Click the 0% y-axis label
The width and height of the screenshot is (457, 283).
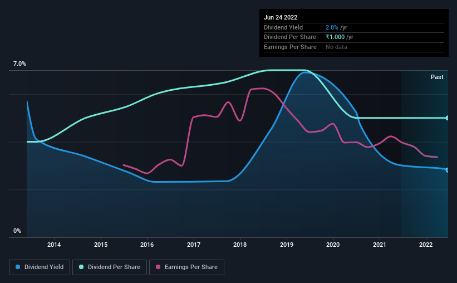click(17, 231)
